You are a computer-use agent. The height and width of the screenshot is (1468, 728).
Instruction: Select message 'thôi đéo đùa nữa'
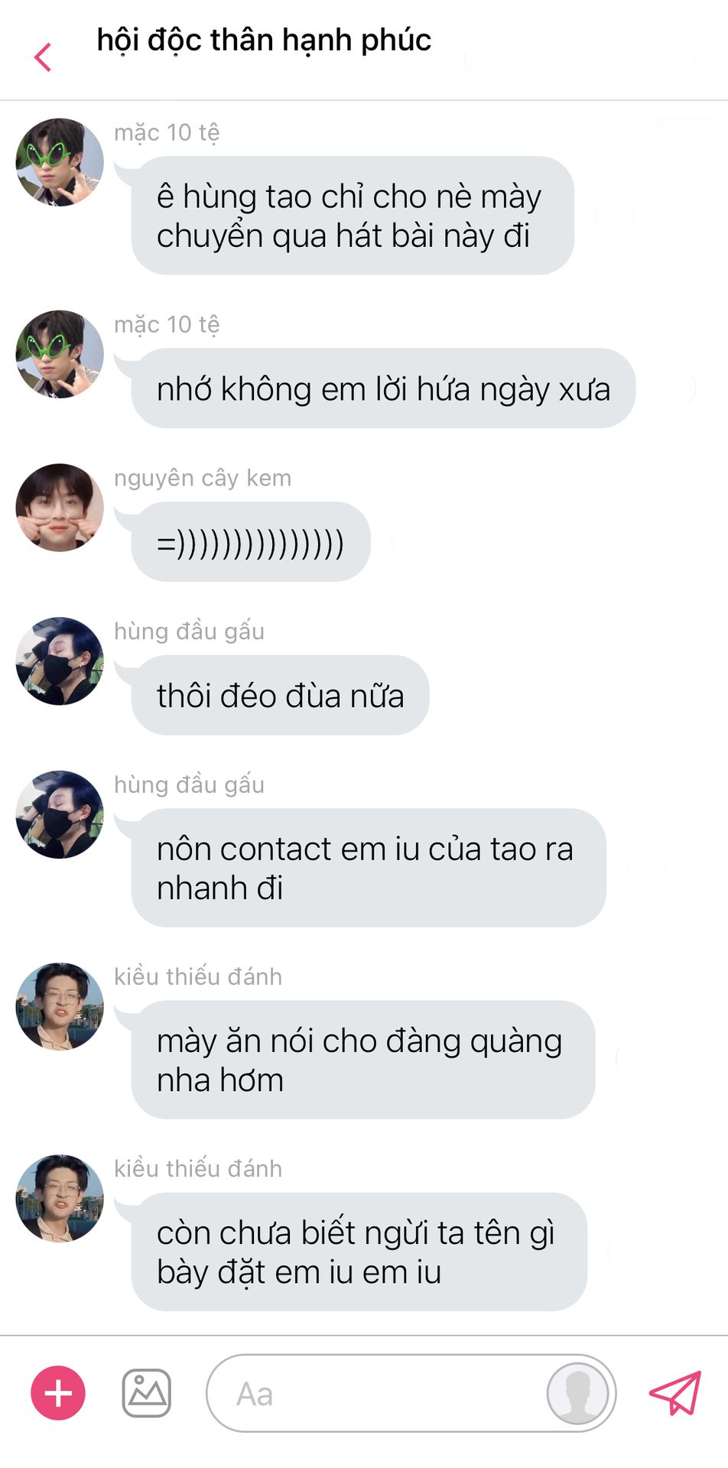coord(280,696)
